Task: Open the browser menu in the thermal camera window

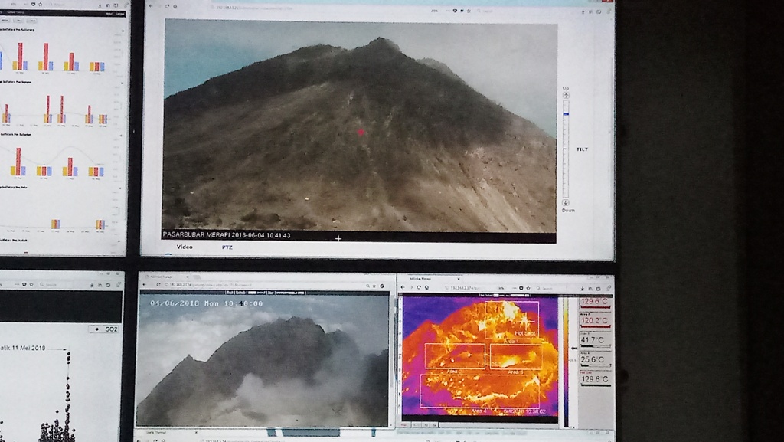Action: [x=607, y=287]
